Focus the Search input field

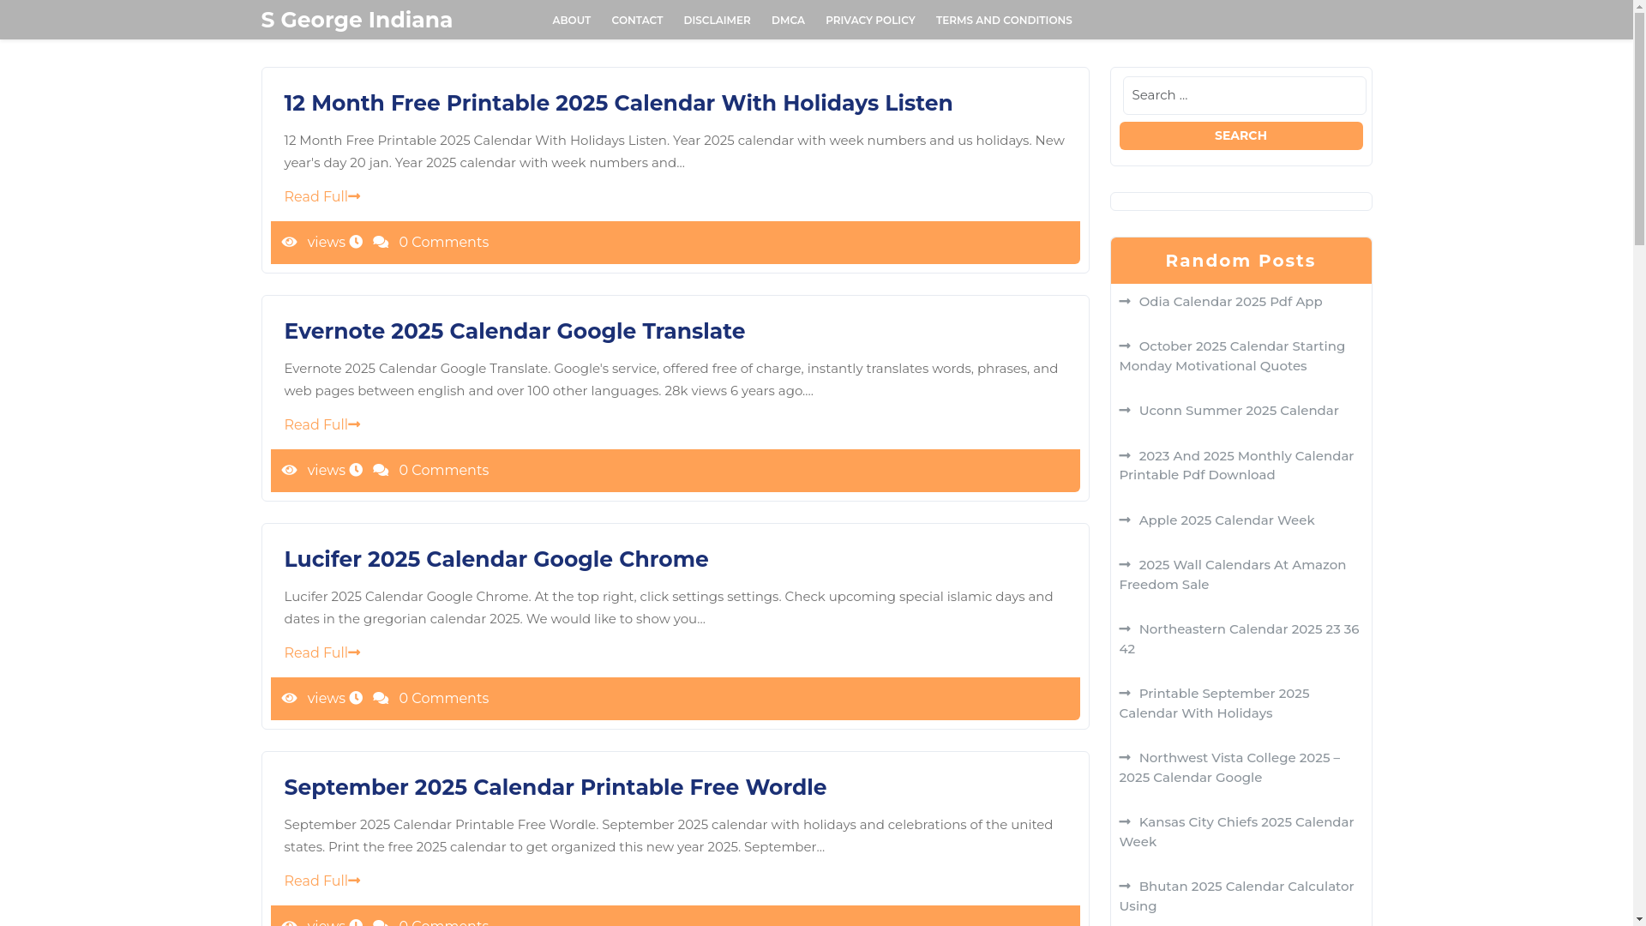(x=1243, y=95)
